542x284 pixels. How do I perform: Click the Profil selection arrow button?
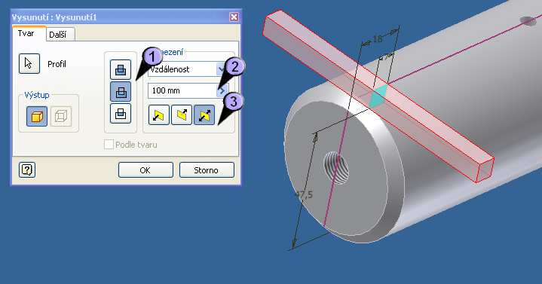tap(29, 63)
